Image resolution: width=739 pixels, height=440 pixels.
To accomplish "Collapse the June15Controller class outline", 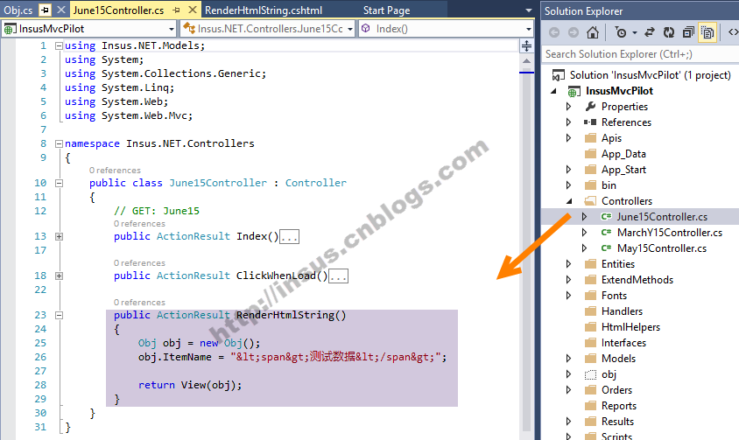I will pos(59,183).
